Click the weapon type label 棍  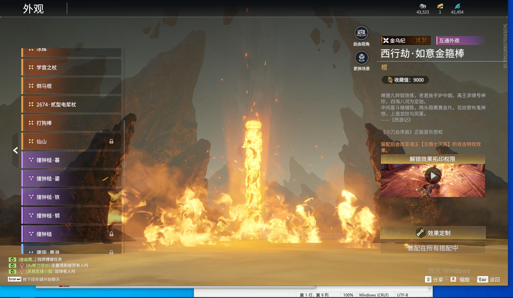384,67
